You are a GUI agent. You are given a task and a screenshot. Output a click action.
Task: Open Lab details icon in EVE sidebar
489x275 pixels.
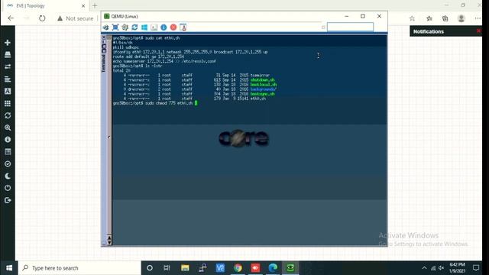[x=8, y=152]
